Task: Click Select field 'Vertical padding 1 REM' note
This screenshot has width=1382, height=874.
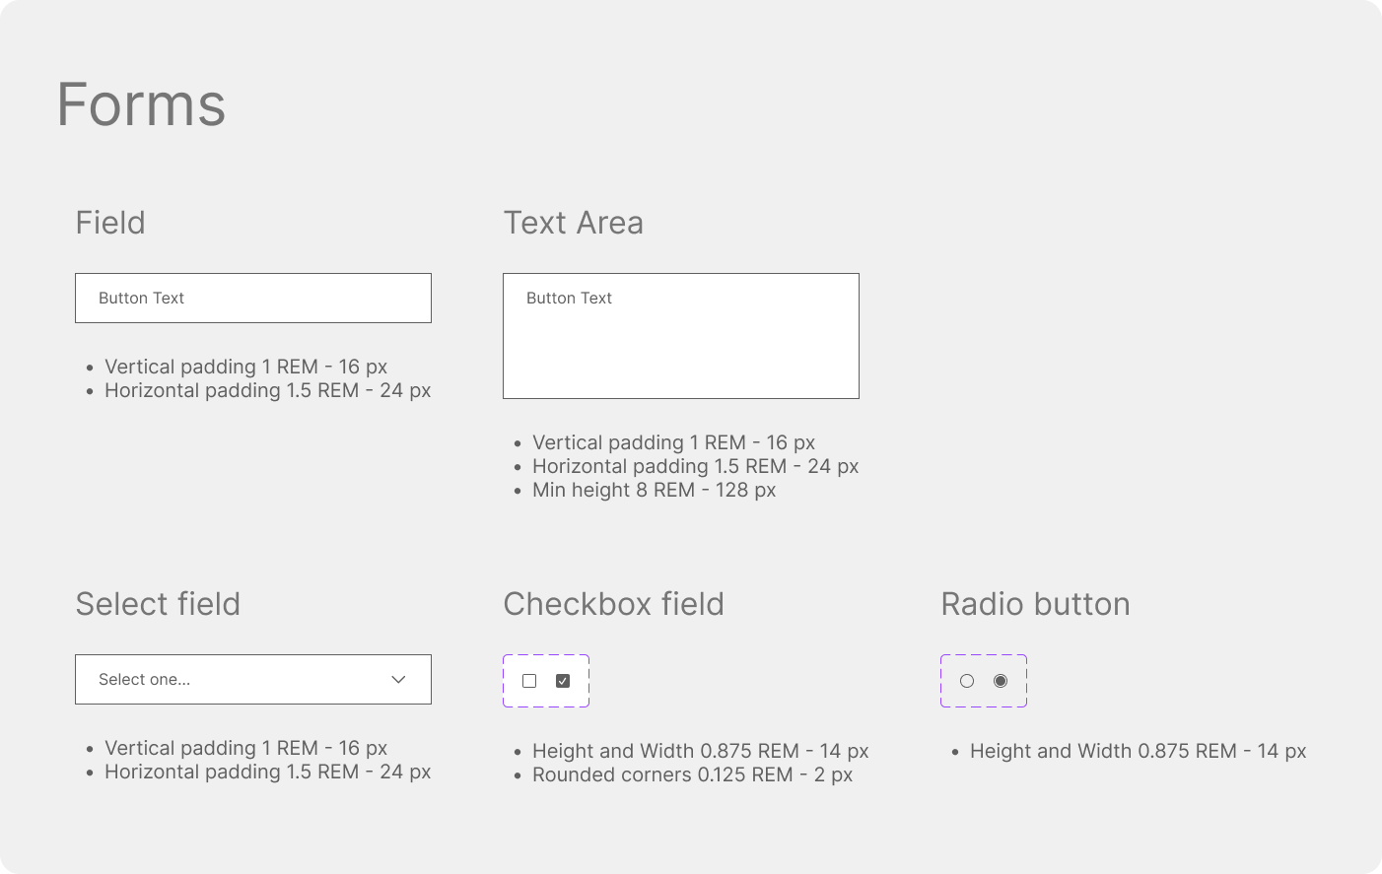Action: tap(246, 748)
